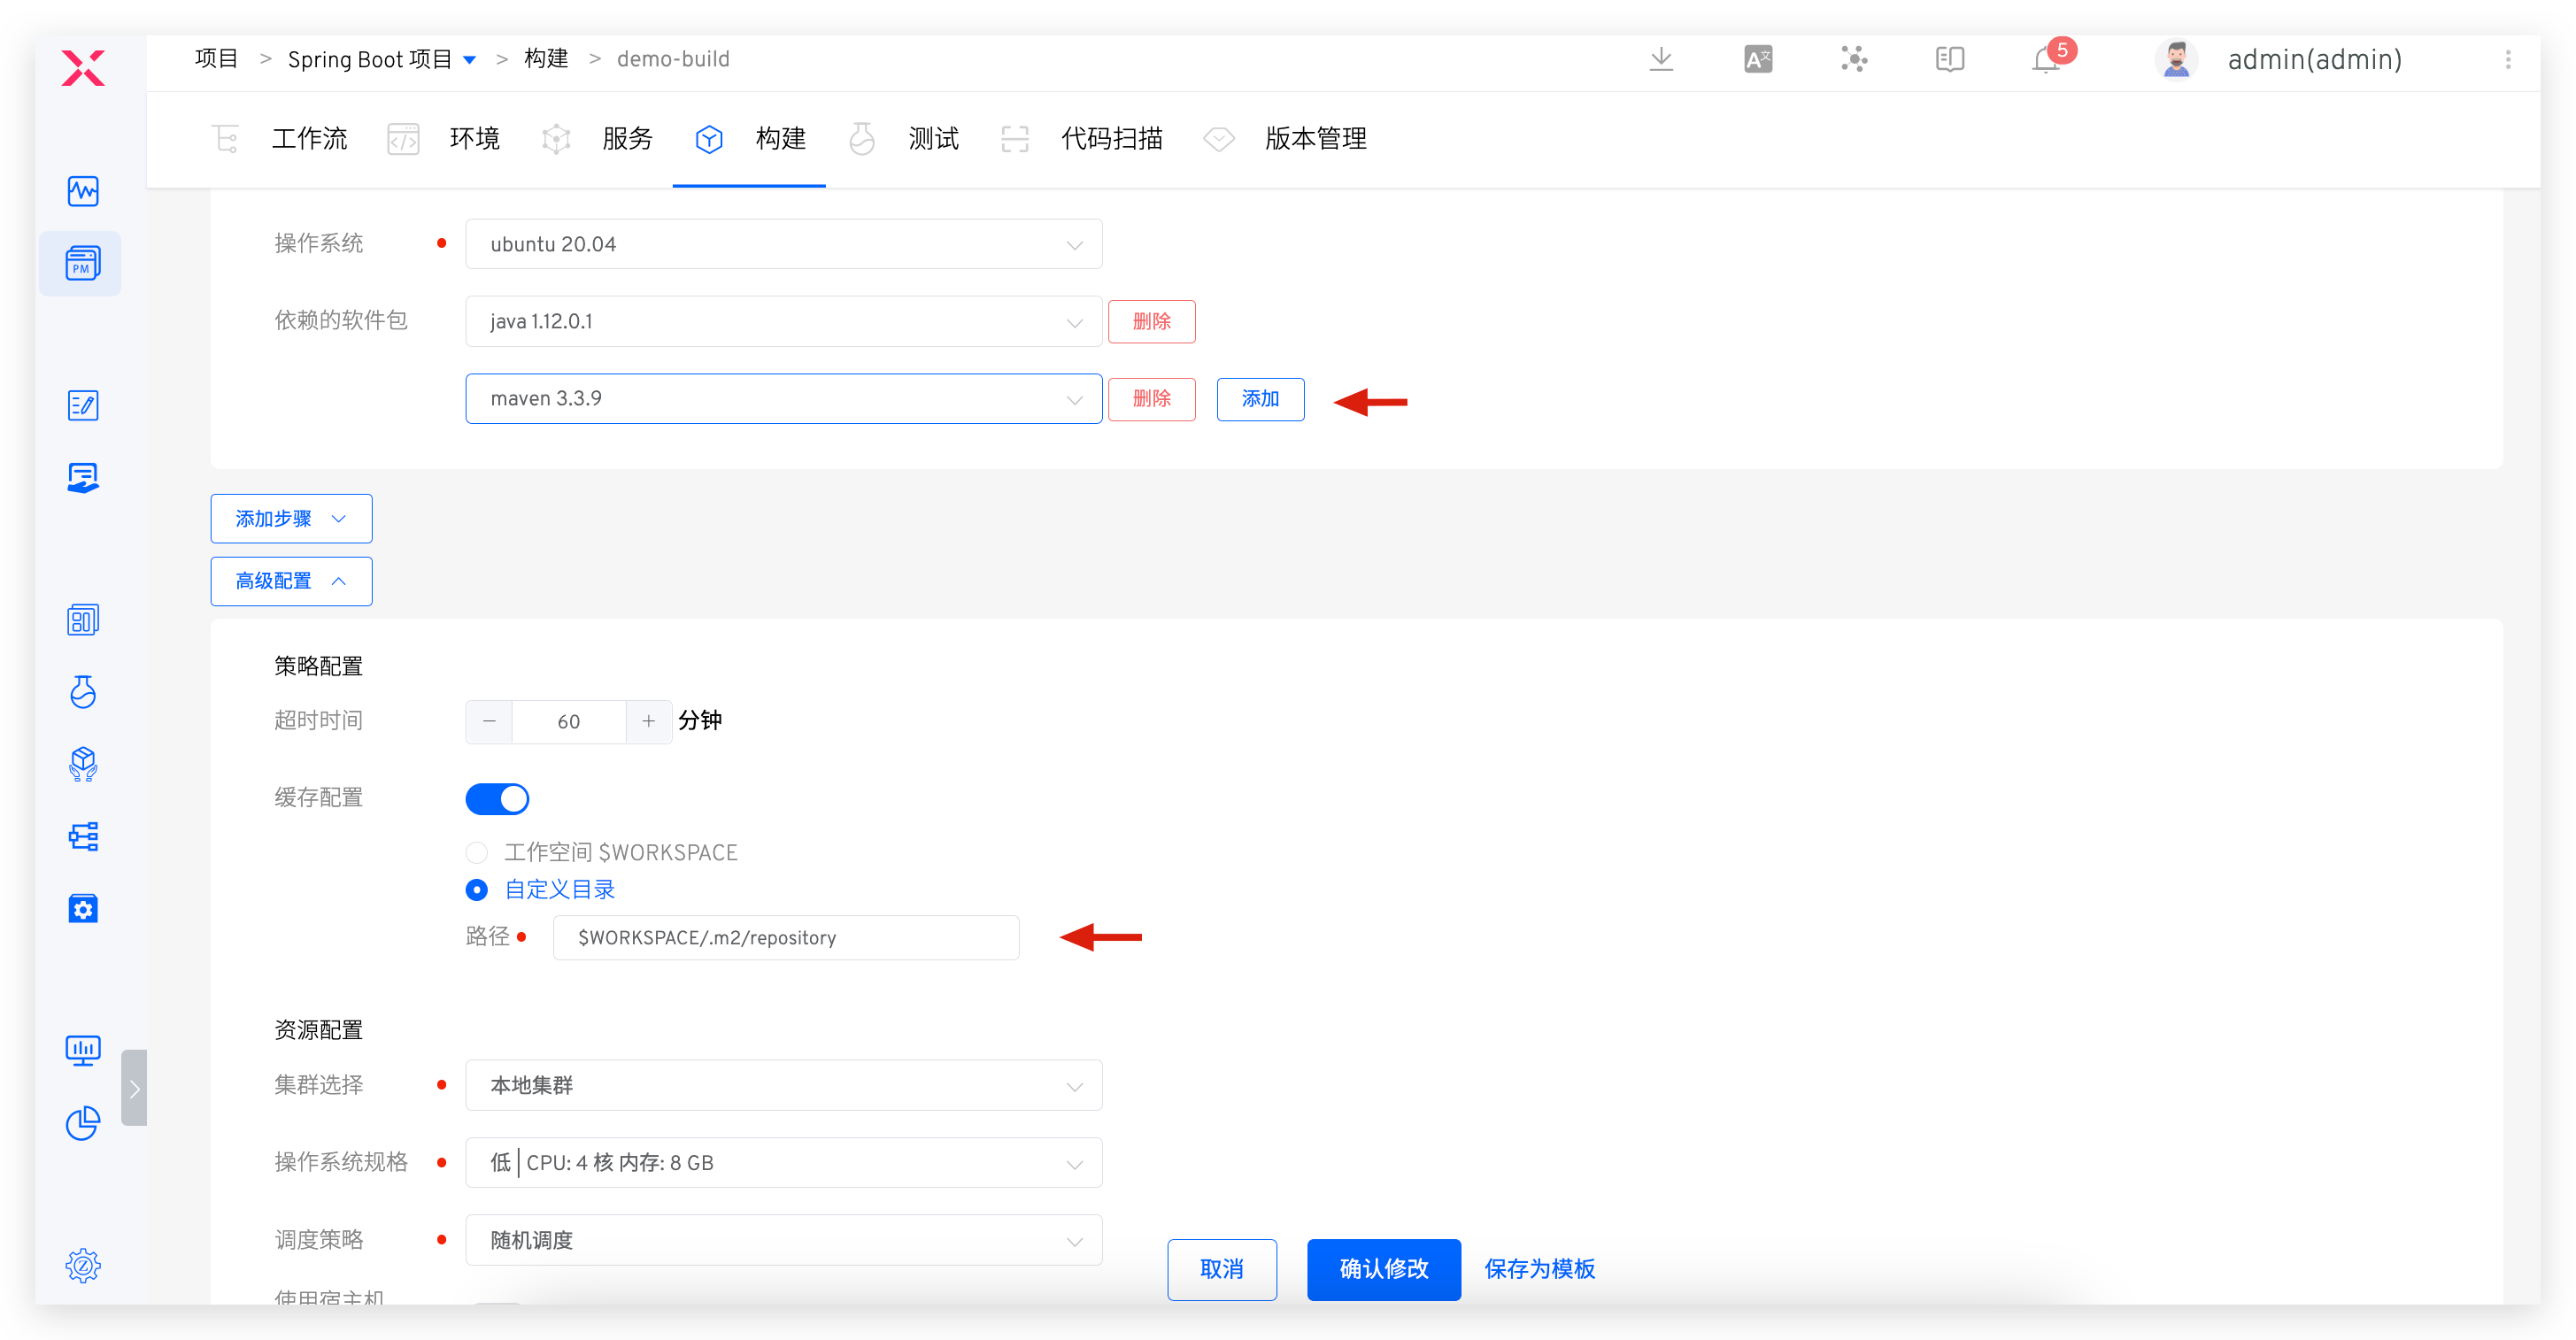The width and height of the screenshot is (2576, 1340).
Task: Open the activity monitor sidebar icon
Action: click(x=83, y=191)
